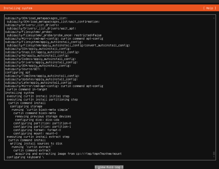Click the 'subiquity/Source/GET:' log entry

[x=23, y=69]
